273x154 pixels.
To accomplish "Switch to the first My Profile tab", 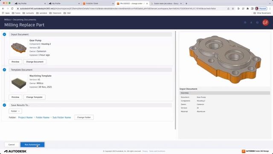I will [x=30, y=3].
